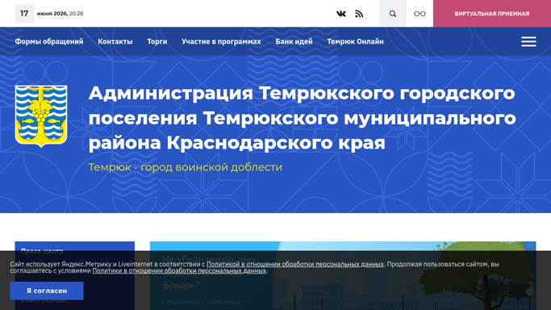Click the search magnifier icon
551x310 pixels.
(393, 14)
